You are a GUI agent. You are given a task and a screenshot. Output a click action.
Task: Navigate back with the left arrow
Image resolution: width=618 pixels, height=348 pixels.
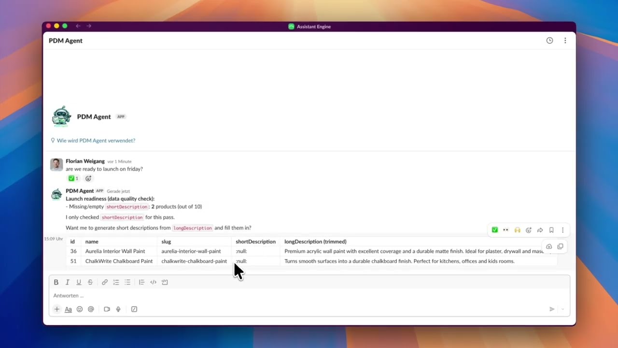pyautogui.click(x=78, y=26)
